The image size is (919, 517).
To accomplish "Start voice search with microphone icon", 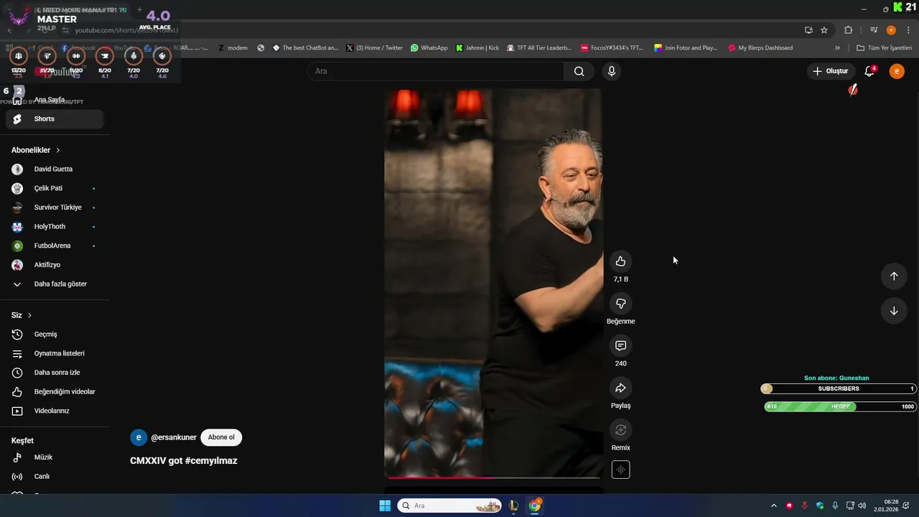I will point(612,71).
